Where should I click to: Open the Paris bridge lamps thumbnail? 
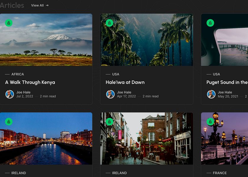click(x=225, y=138)
